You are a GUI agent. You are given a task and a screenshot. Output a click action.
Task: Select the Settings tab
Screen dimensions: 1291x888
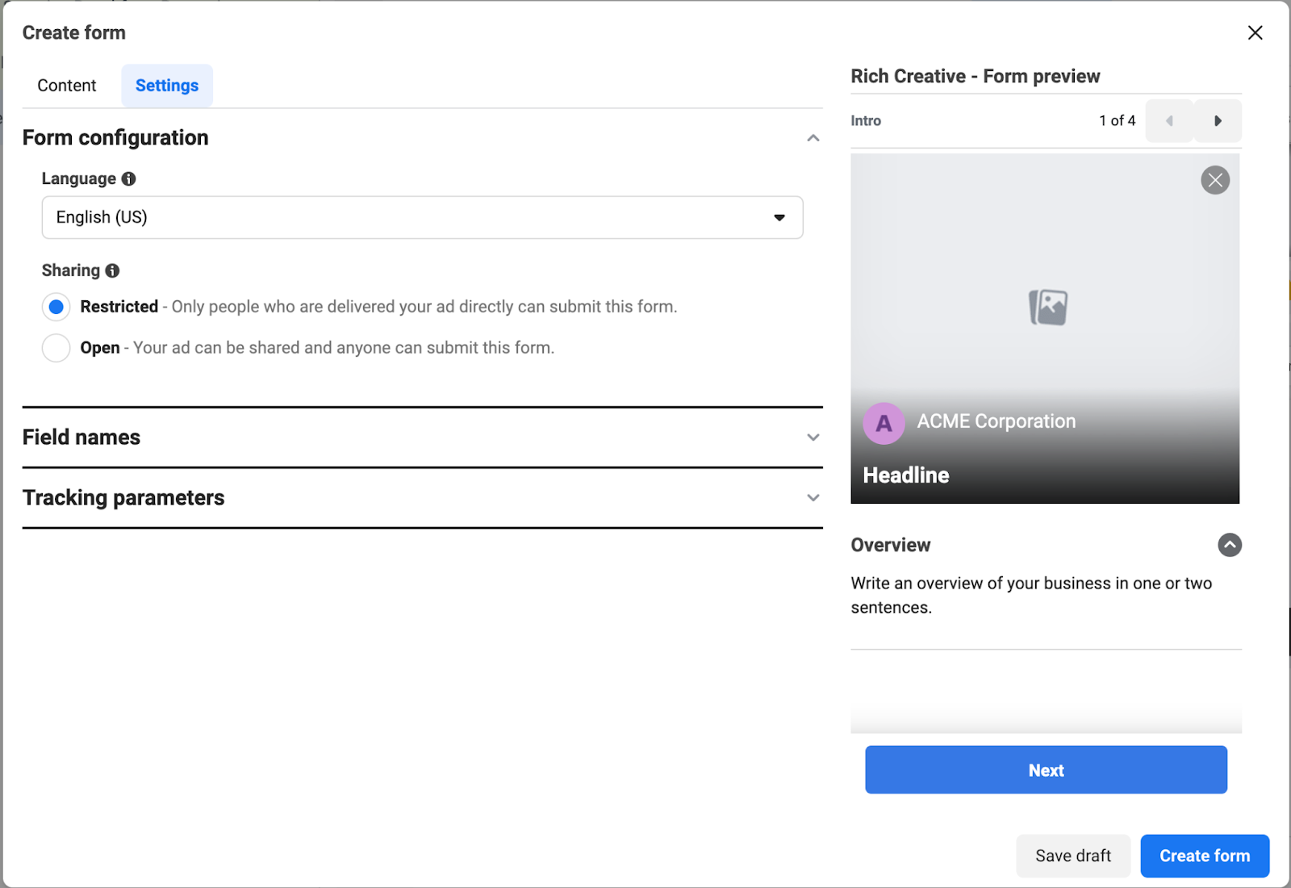tap(167, 86)
